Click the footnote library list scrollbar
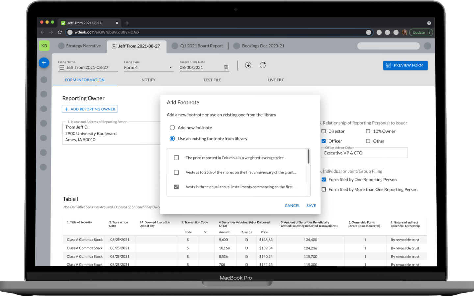This screenshot has height=296, width=474. tap(308, 157)
